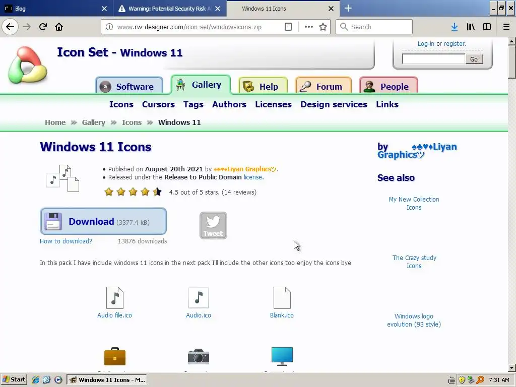Screen dimensions: 516x387
Task: Open the Software section tab
Action: [x=130, y=85]
